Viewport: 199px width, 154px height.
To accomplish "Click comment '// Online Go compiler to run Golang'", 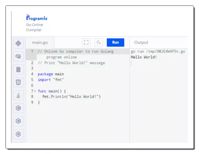I will pyautogui.click(x=76, y=51).
